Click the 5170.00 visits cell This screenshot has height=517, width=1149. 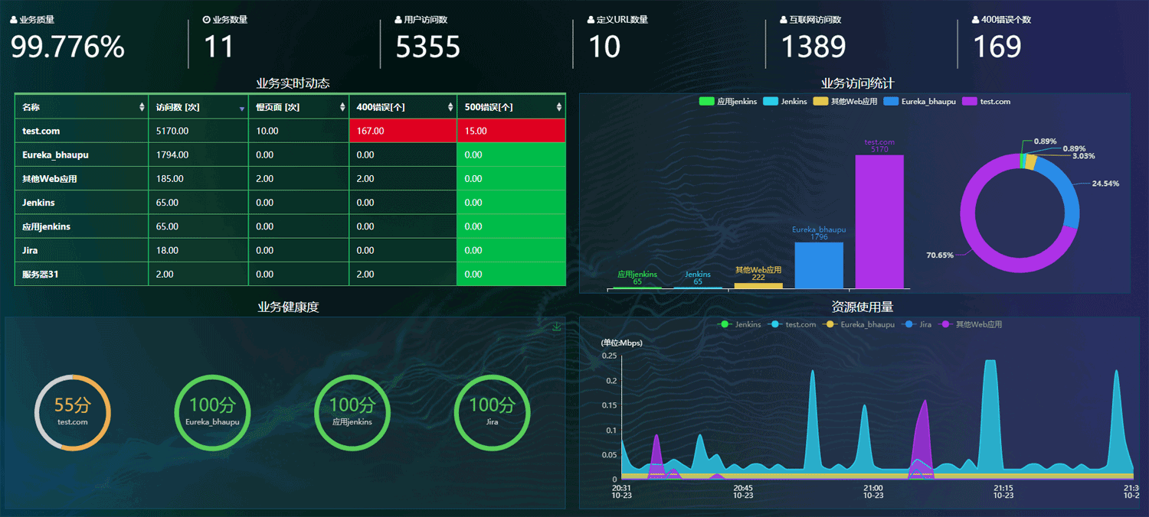point(198,131)
